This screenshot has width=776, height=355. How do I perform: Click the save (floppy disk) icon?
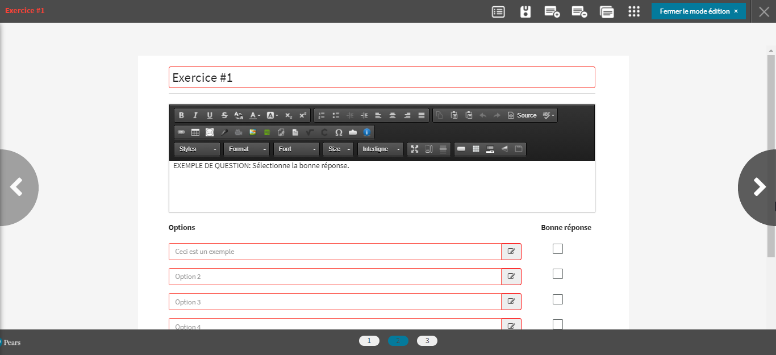coord(525,11)
